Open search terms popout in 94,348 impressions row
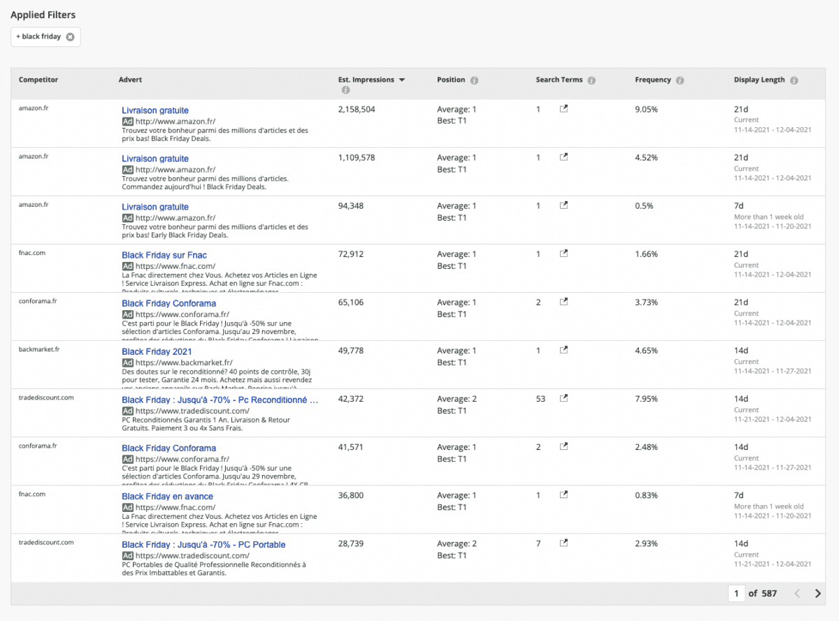This screenshot has width=839, height=621. pyautogui.click(x=564, y=205)
